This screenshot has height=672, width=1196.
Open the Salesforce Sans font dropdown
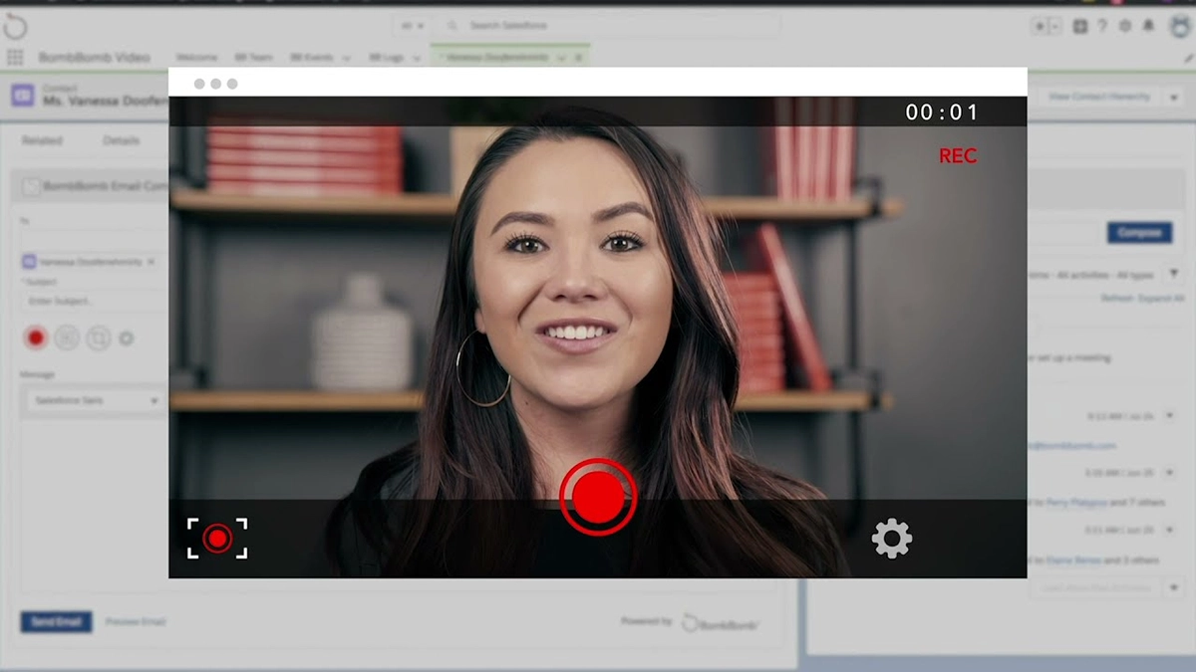tap(95, 400)
